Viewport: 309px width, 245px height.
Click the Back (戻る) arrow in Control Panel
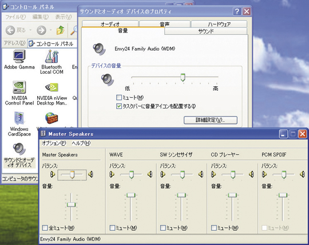(10, 30)
